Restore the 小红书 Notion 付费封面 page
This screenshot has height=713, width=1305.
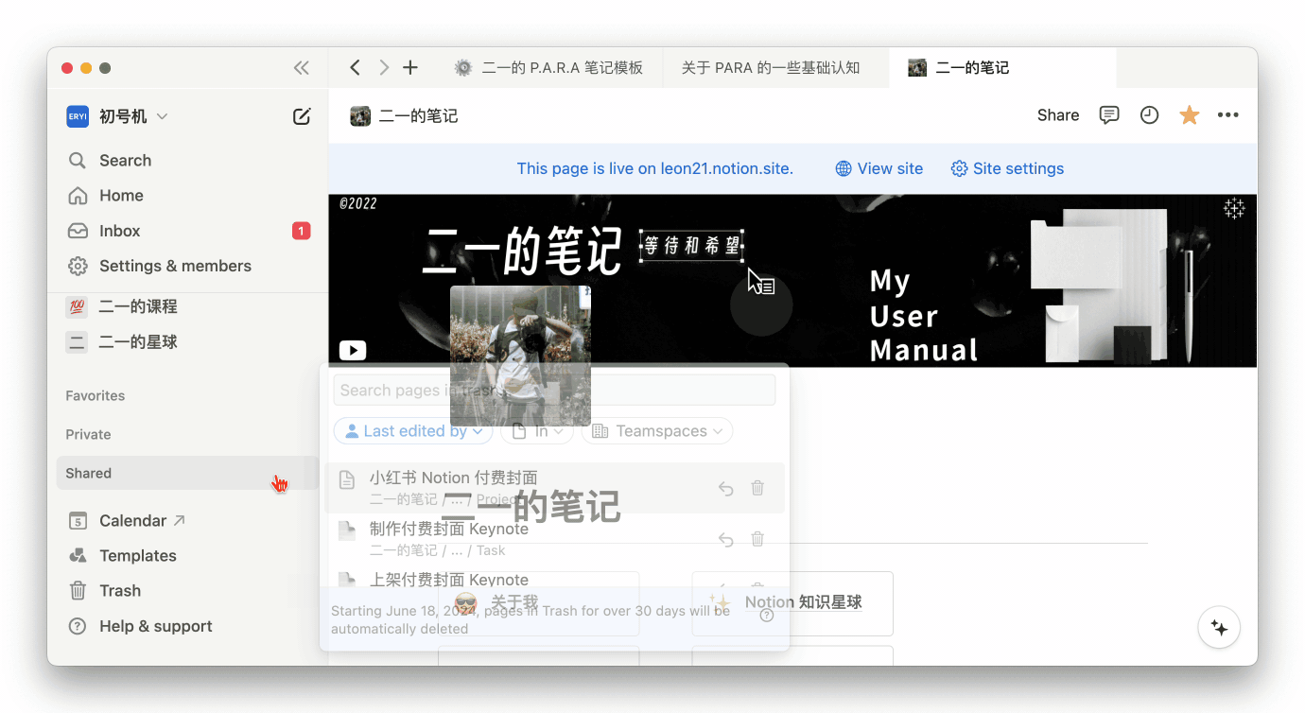725,488
